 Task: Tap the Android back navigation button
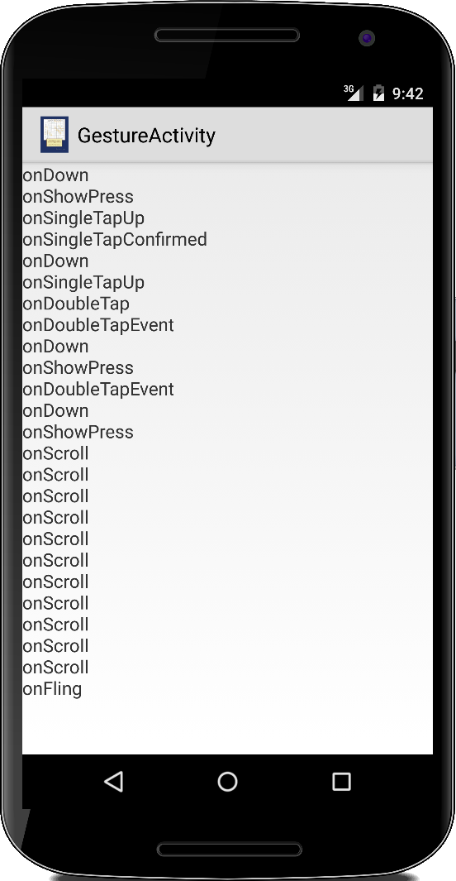(x=114, y=781)
